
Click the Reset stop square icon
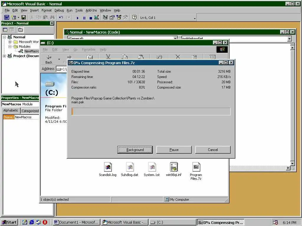click(x=91, y=18)
